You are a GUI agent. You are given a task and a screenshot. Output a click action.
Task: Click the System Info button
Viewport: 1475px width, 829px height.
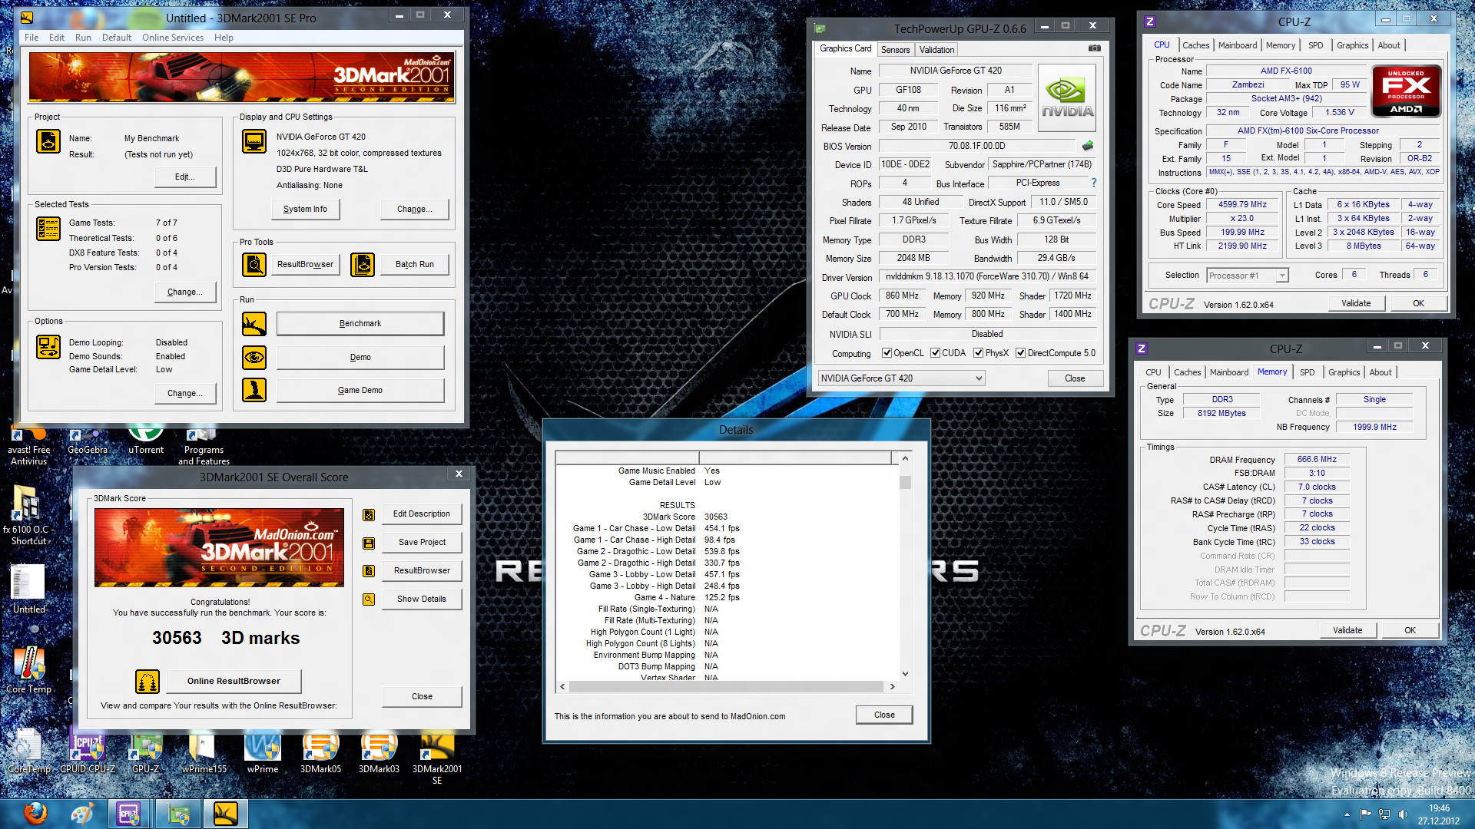pos(305,209)
